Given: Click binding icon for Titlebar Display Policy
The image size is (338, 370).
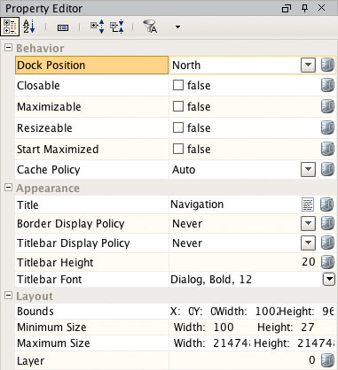Looking at the screenshot, I should tap(327, 243).
